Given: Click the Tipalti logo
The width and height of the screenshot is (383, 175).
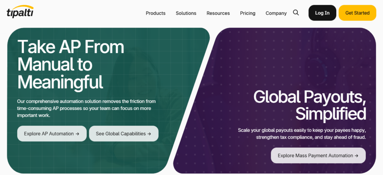Looking at the screenshot, I should pos(20,12).
